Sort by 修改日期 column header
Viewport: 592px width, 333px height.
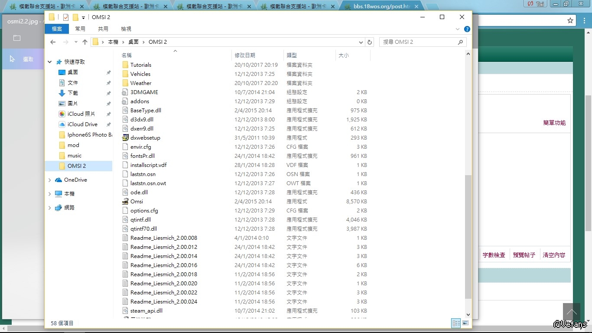[245, 55]
